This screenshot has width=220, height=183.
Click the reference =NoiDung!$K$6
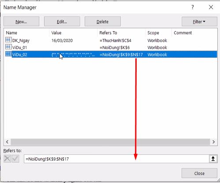[x=115, y=48]
